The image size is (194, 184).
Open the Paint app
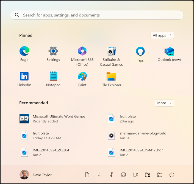tap(82, 79)
